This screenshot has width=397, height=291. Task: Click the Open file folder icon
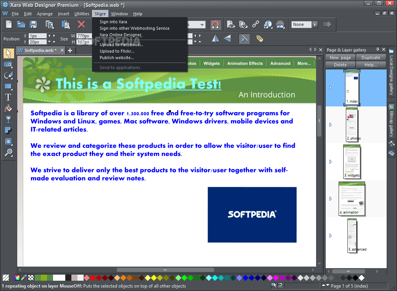tap(21, 24)
